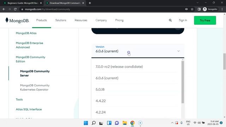Select MongoDB Community Server sidebar item
Viewport: 226px width, 127px height.
point(35,73)
